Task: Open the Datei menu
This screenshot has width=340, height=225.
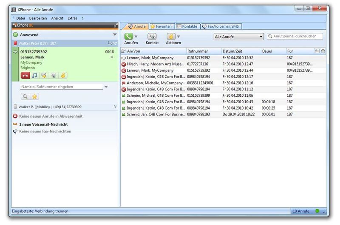Action: coord(20,18)
